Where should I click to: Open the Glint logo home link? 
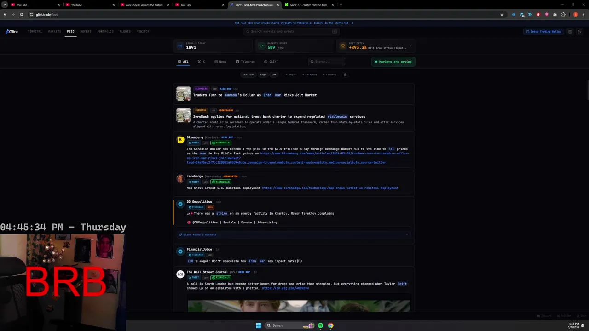pyautogui.click(x=12, y=32)
